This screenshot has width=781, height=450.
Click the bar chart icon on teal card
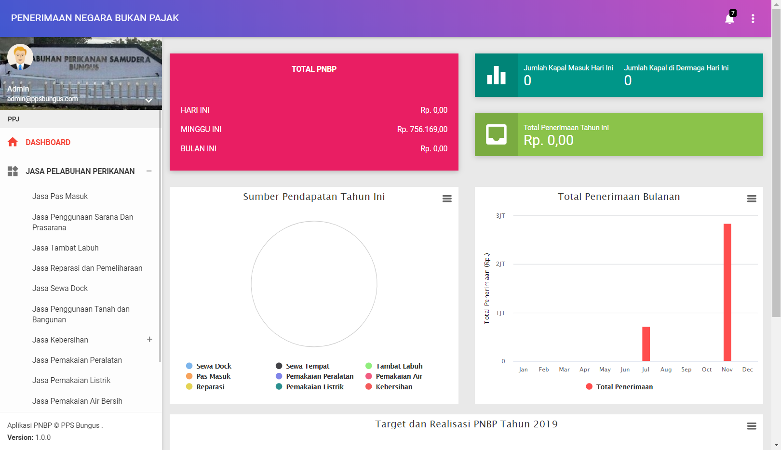click(496, 76)
